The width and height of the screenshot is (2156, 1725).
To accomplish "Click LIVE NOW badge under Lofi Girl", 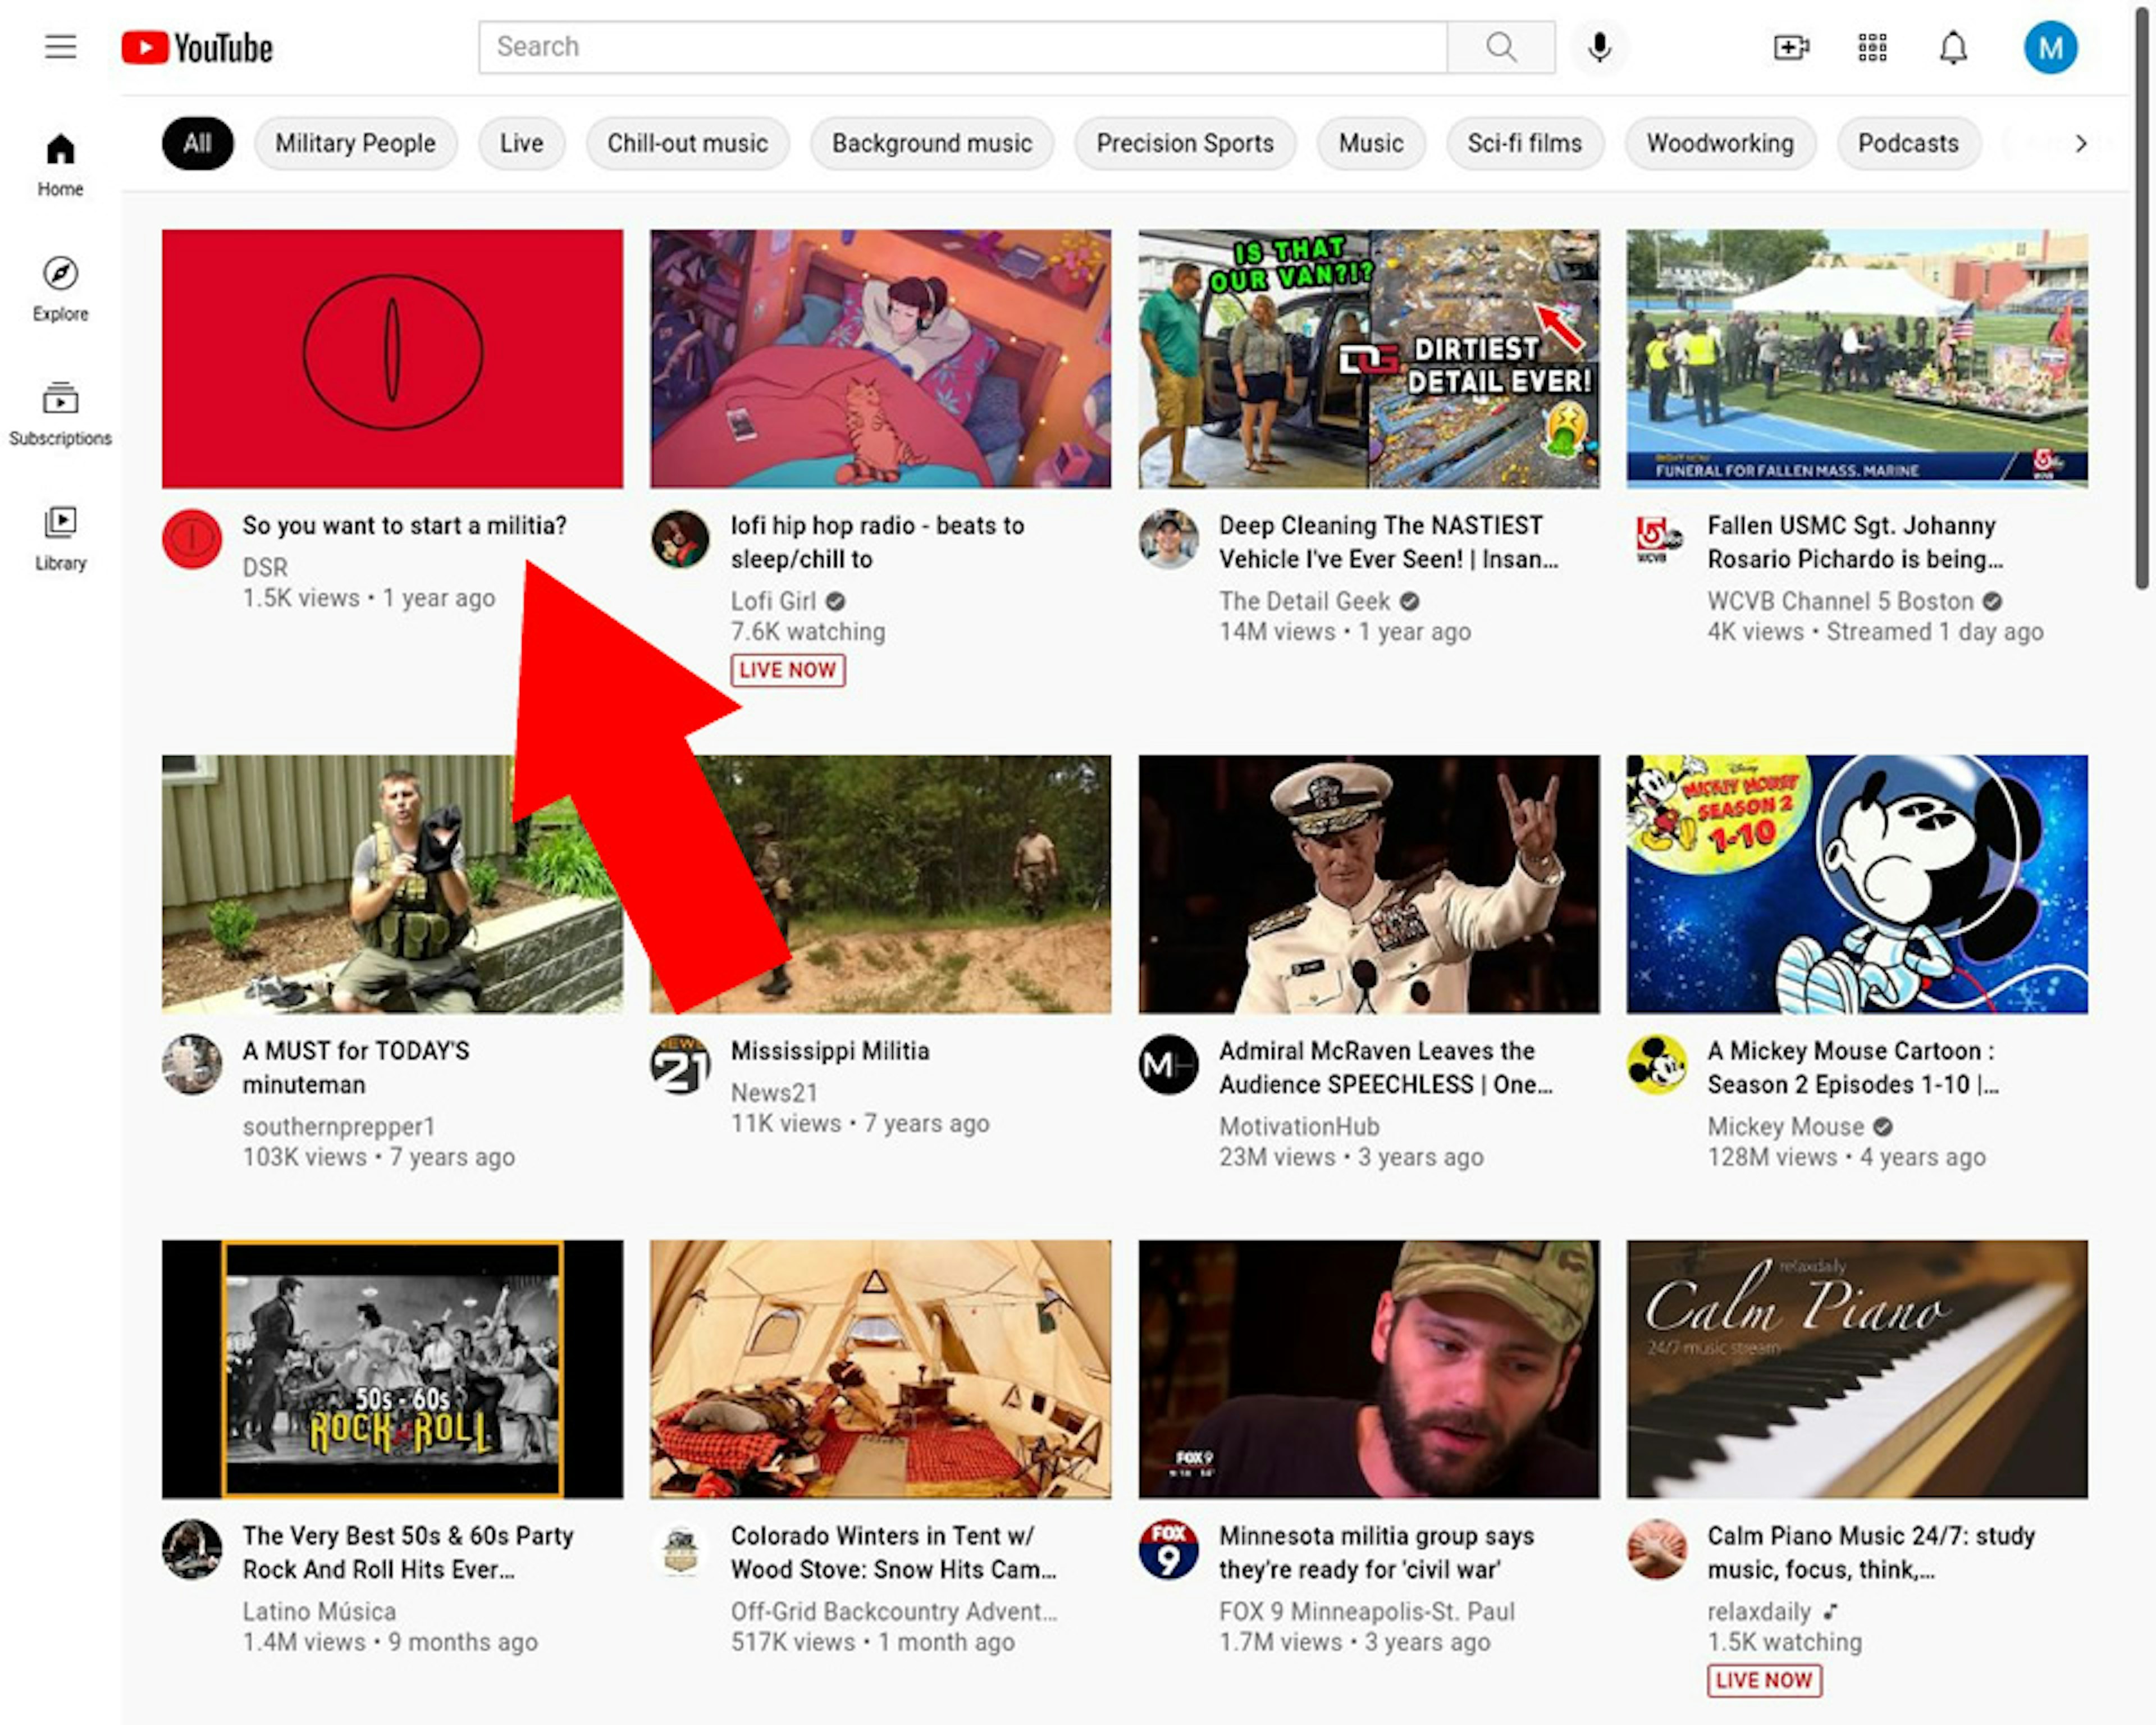I will pyautogui.click(x=788, y=670).
